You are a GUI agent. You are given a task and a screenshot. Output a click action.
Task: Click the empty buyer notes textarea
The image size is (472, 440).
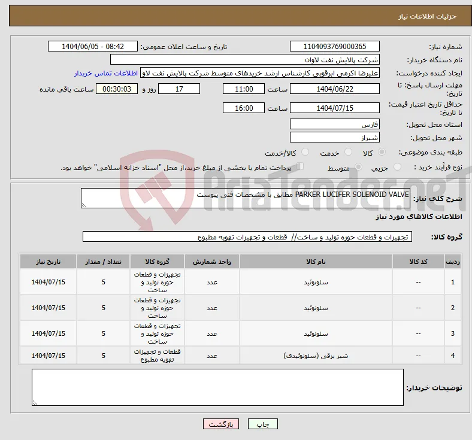[x=217, y=387]
